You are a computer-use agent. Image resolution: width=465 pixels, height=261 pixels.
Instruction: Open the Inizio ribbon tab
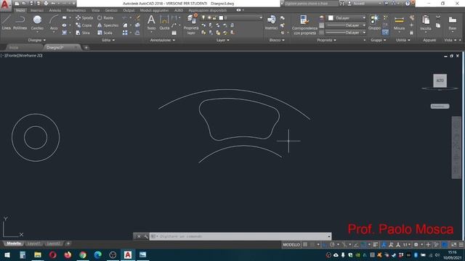point(20,10)
